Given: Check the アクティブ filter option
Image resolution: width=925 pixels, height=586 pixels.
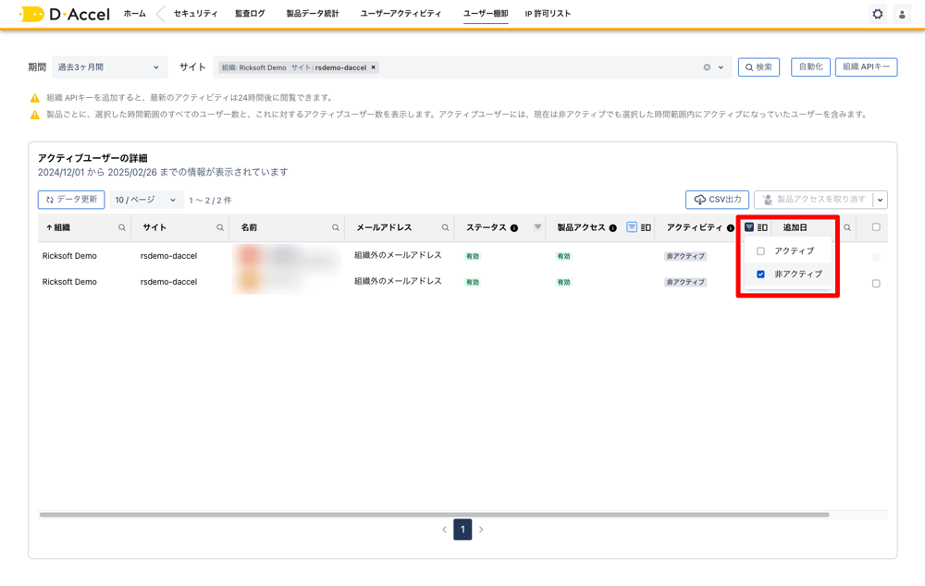Looking at the screenshot, I should point(760,251).
